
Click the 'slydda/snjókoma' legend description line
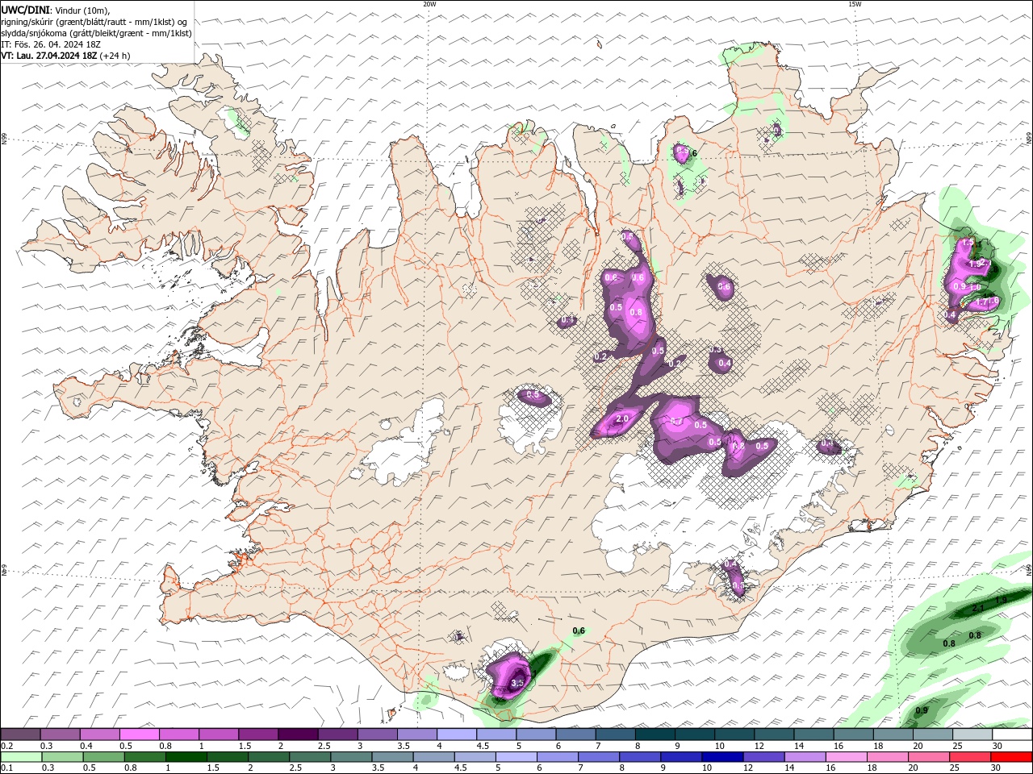[x=96, y=33]
